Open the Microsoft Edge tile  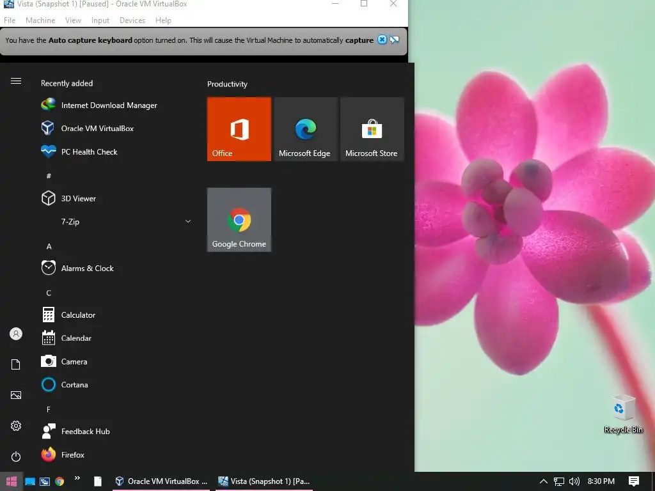tap(305, 129)
